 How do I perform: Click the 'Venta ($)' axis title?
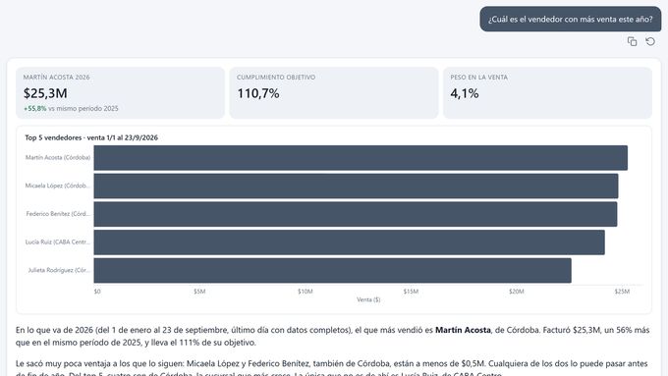[368, 299]
